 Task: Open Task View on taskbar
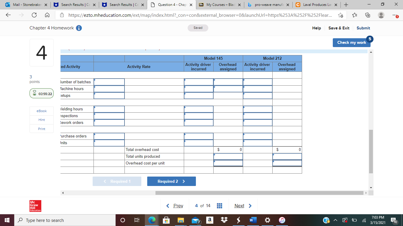pyautogui.click(x=137, y=220)
